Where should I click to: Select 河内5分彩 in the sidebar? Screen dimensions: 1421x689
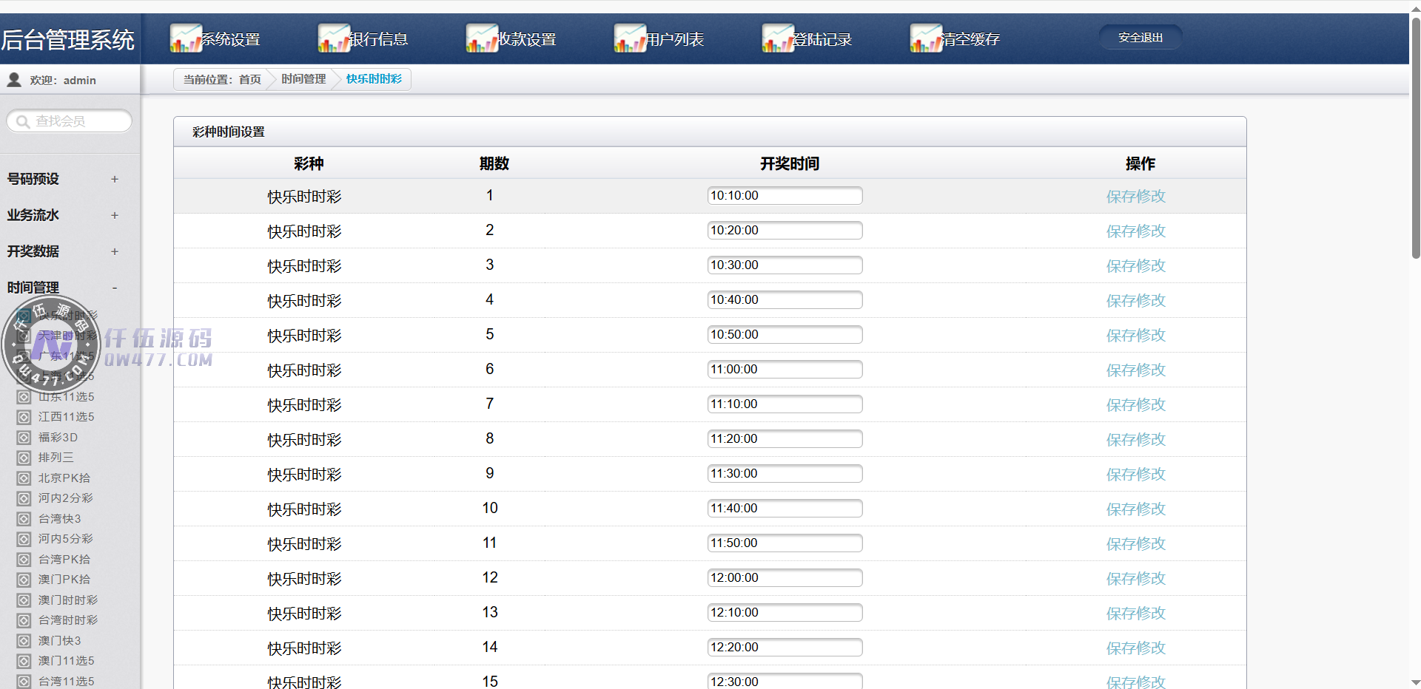click(65, 539)
